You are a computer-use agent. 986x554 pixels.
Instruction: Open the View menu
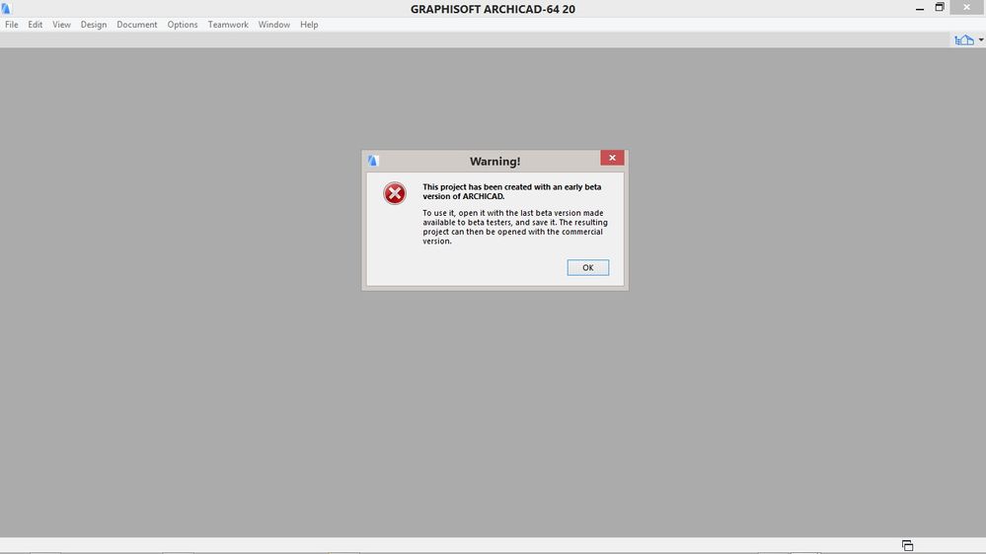61,25
